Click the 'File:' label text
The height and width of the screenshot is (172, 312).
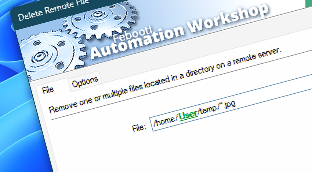(139, 128)
